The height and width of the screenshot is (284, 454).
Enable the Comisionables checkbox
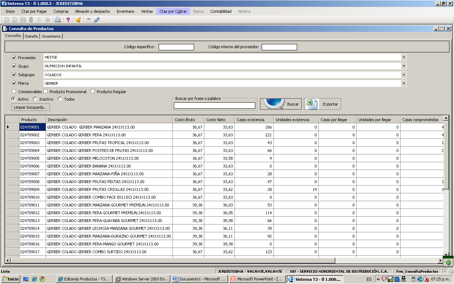pos(14,91)
